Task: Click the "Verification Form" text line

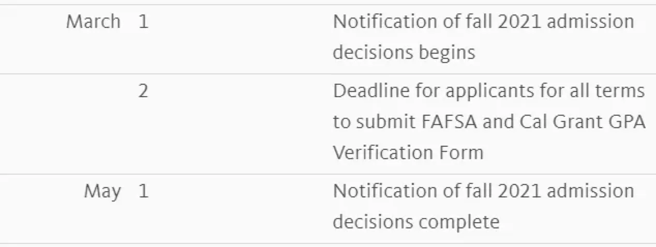Action: click(408, 152)
